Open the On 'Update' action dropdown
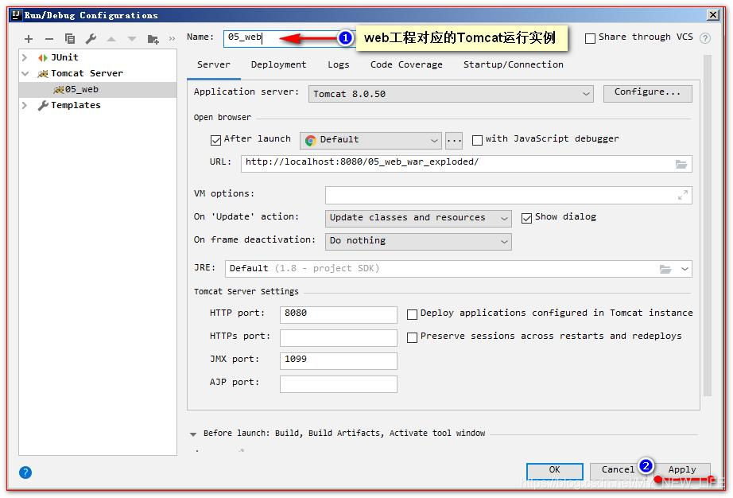The image size is (733, 498). coord(418,218)
